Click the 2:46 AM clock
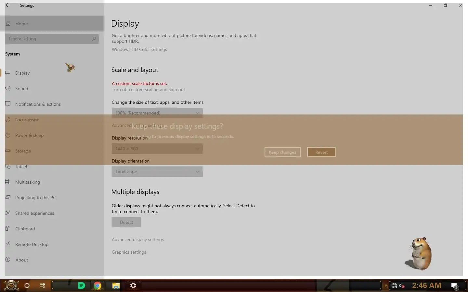The height and width of the screenshot is (292, 468). (427, 286)
